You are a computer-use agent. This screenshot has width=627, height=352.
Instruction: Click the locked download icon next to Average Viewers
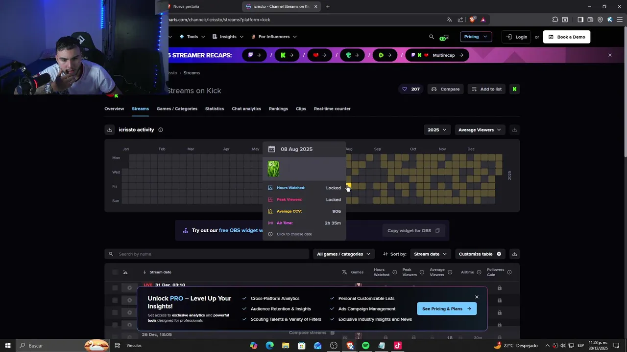coord(514,130)
